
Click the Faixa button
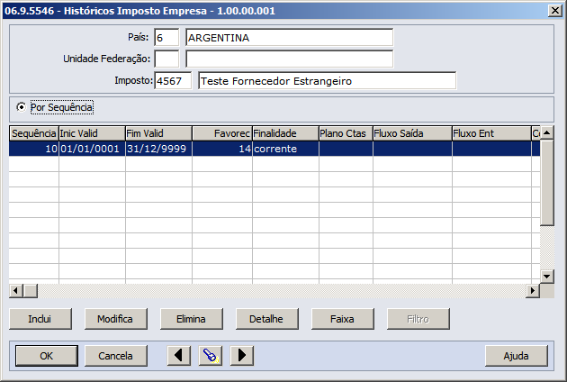[x=342, y=319]
